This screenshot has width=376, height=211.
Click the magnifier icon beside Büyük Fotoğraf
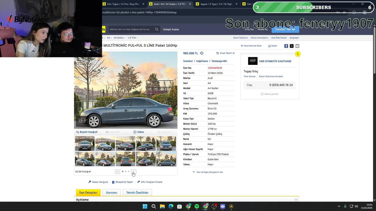click(x=78, y=132)
